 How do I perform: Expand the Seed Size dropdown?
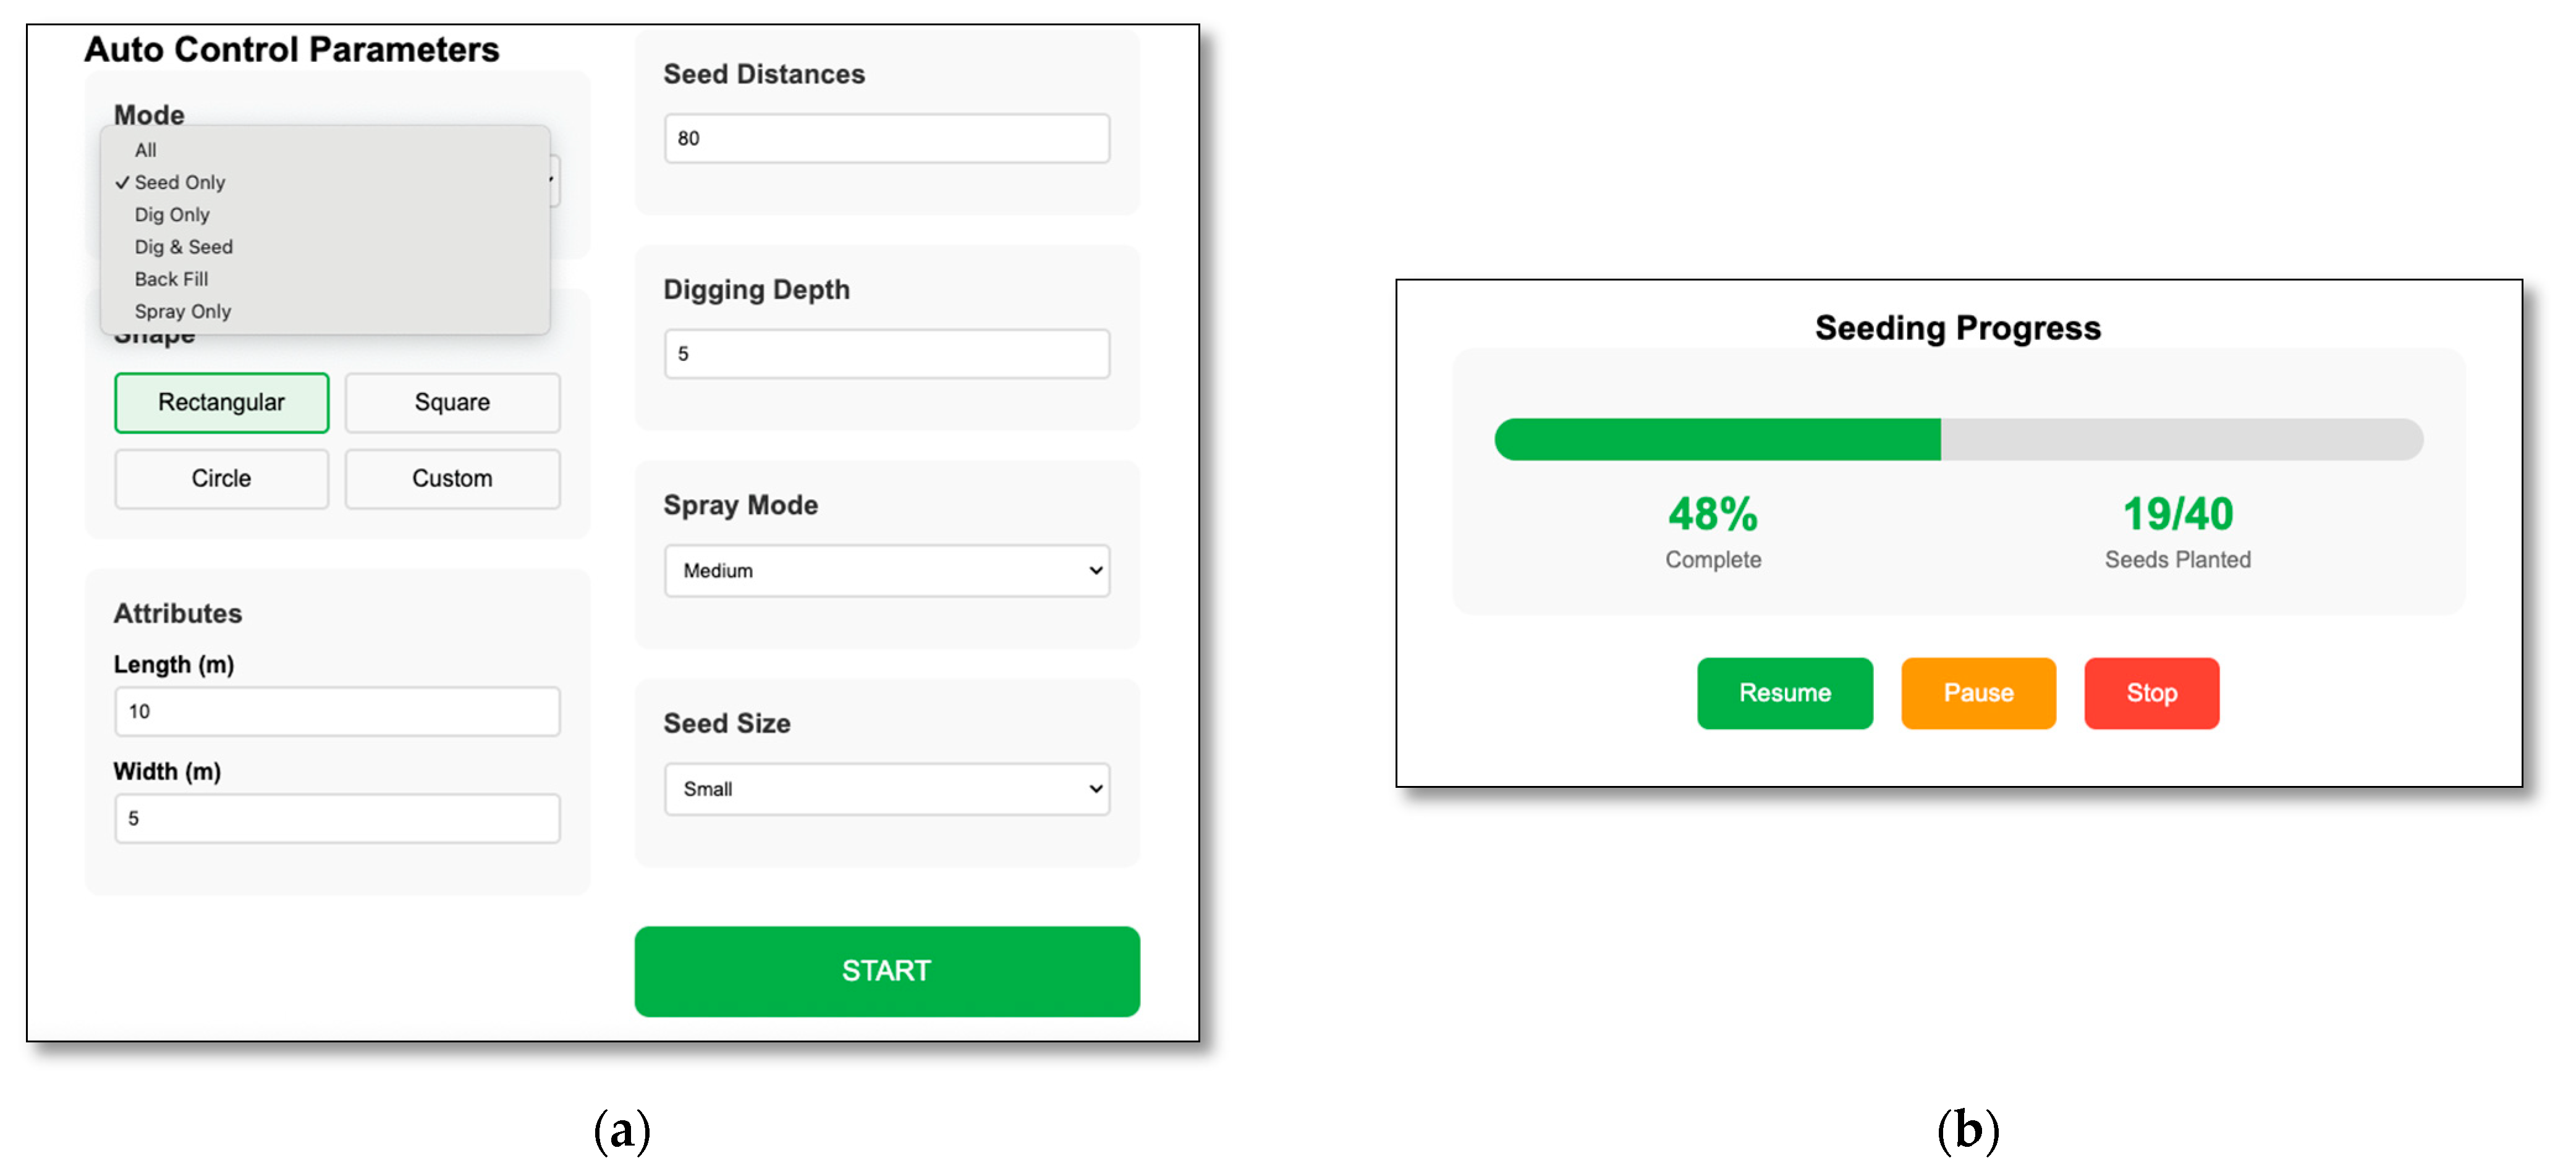pyautogui.click(x=886, y=789)
